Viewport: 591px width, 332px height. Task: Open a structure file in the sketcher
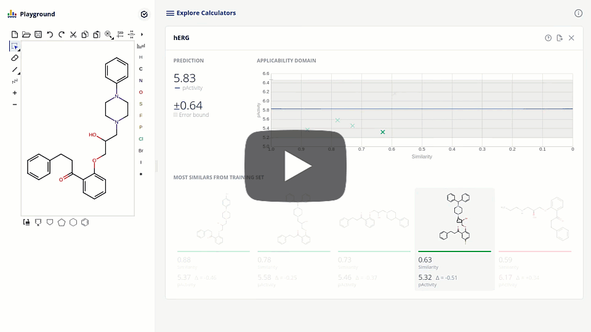(x=26, y=34)
